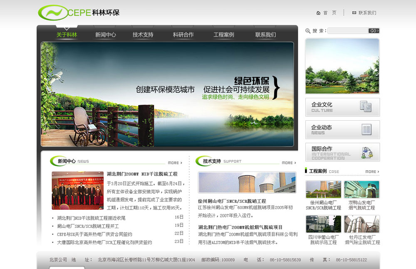Click the CEPE 科林环保 logo
The image size is (416, 269).
(x=79, y=12)
